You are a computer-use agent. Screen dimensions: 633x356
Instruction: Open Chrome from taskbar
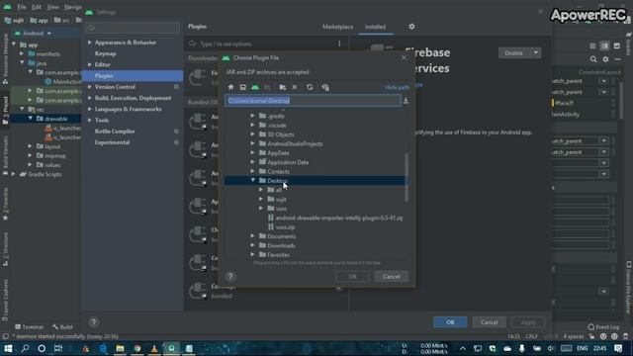click(x=137, y=348)
